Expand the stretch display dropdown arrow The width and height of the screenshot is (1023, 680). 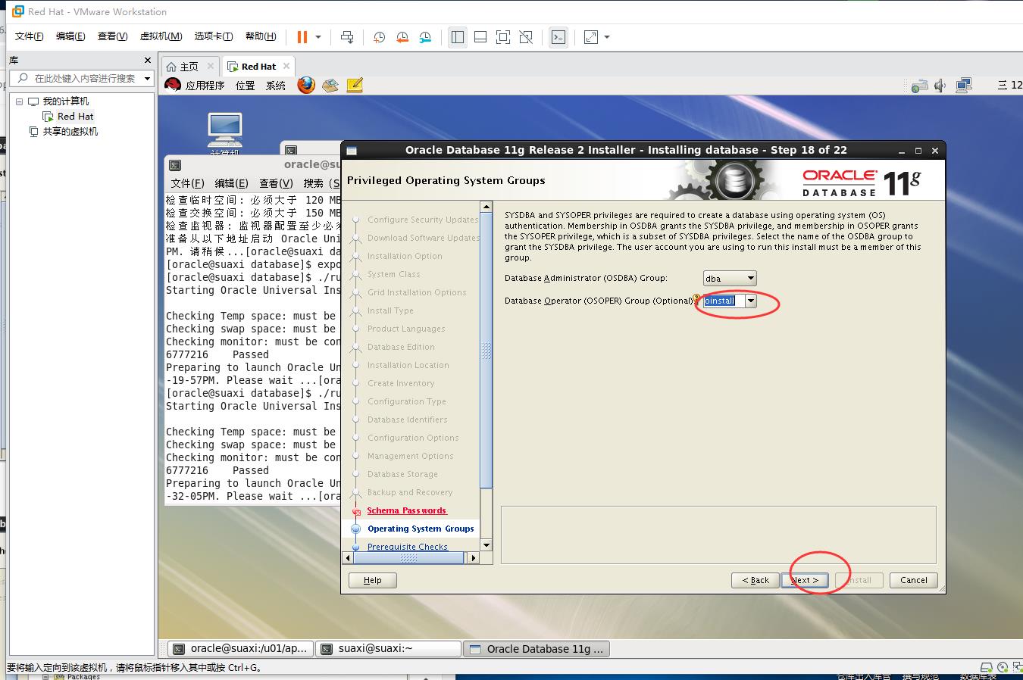(x=607, y=37)
